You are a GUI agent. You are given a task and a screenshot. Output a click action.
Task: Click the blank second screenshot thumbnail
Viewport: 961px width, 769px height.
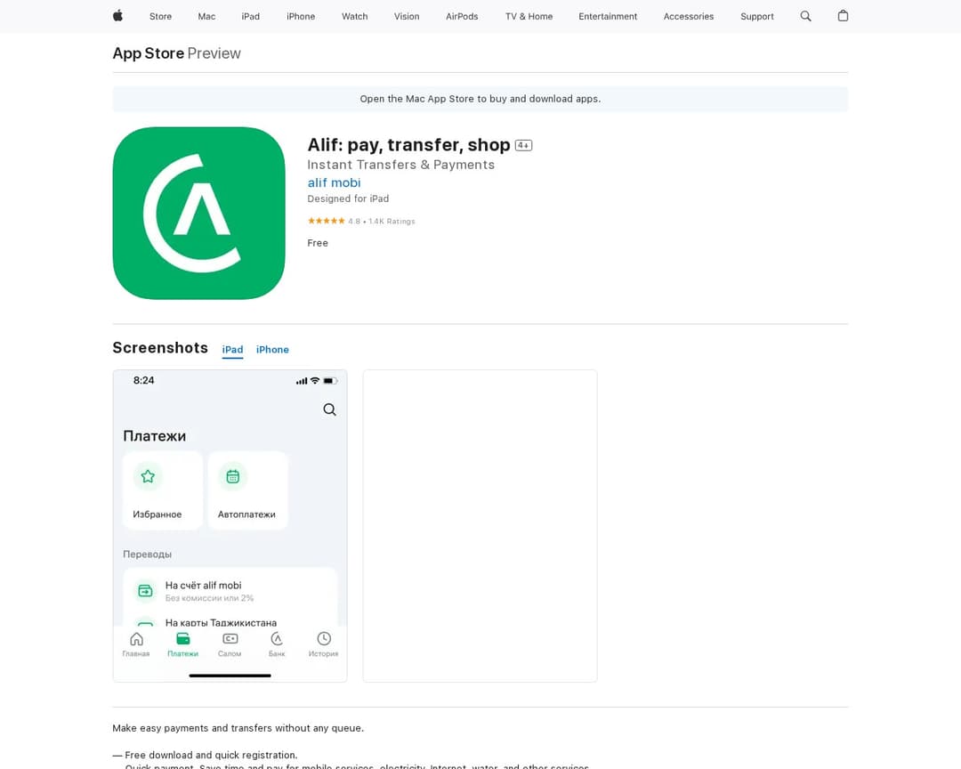click(480, 525)
